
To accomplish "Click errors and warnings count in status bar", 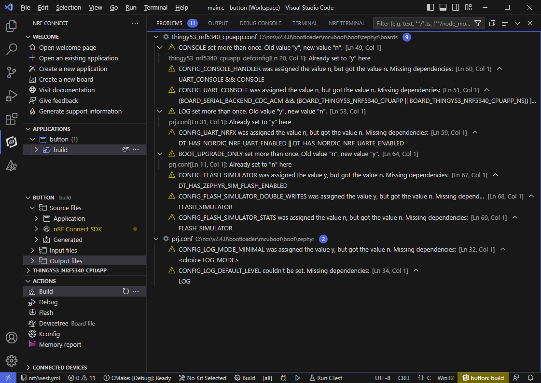I will (x=82, y=378).
